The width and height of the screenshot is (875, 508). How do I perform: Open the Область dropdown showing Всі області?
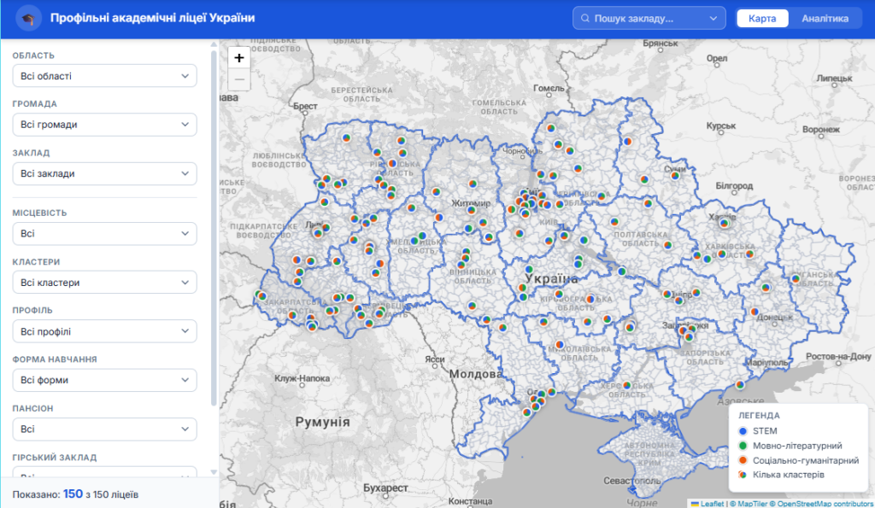tap(104, 76)
